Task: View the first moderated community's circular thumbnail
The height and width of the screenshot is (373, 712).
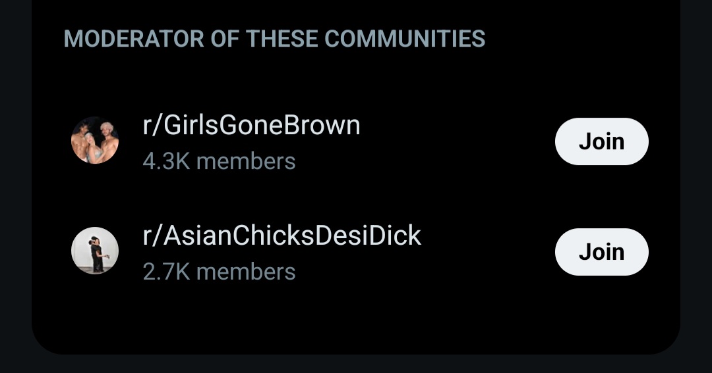Action: [x=95, y=141]
